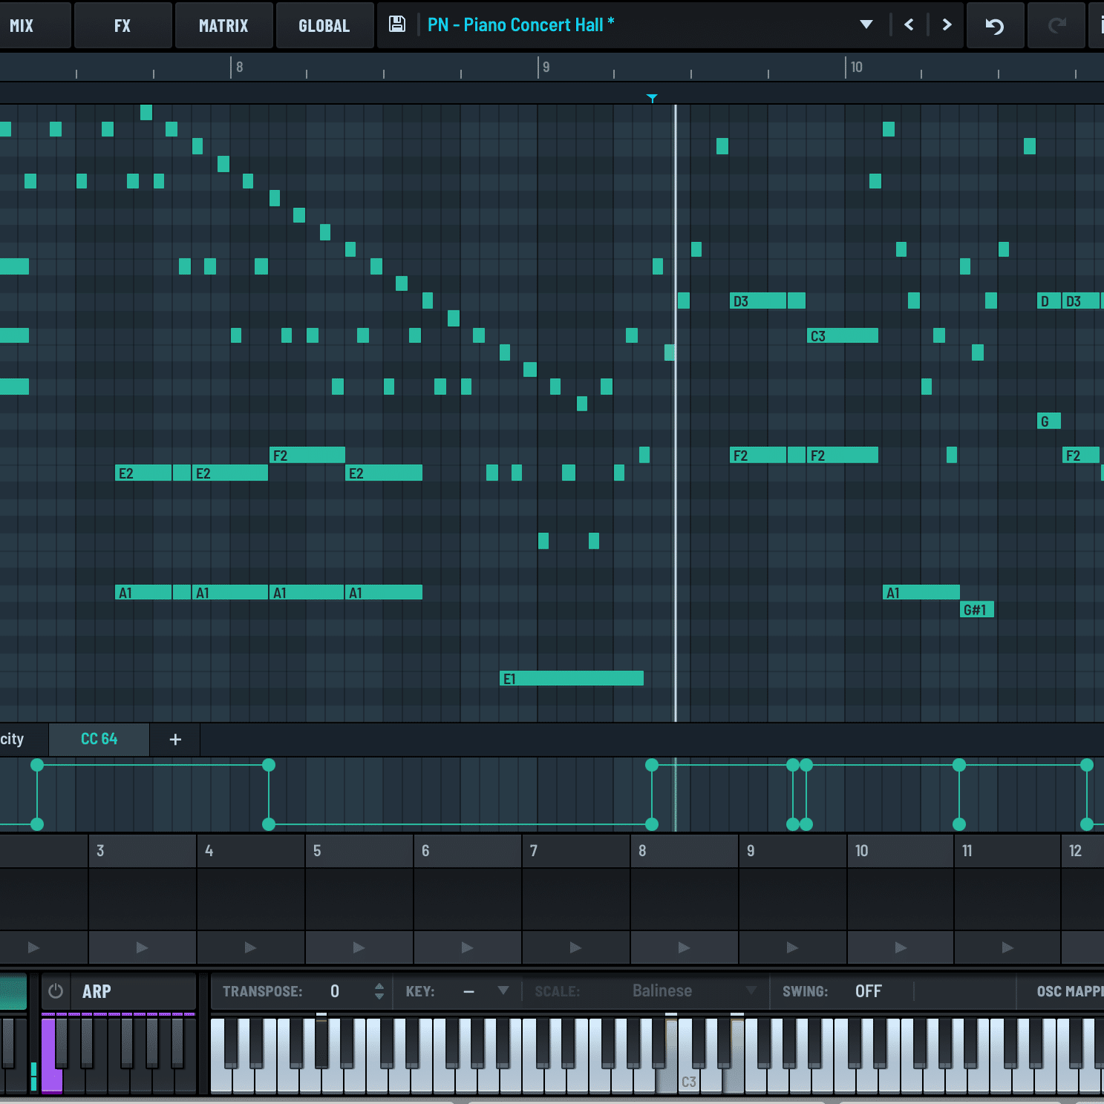The image size is (1104, 1104).
Task: Click the transpose up stepper arrow
Action: pos(379,986)
